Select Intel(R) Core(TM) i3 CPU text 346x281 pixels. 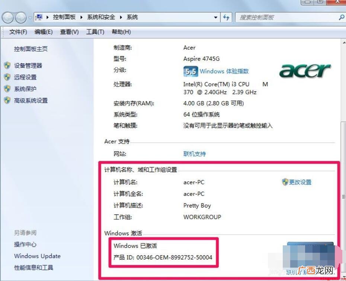point(216,84)
